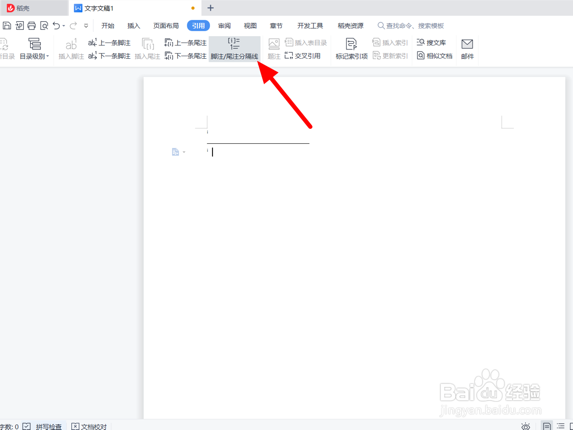Open the Undo history dropdown arrow
Screen dimensions: 573x430
click(64, 26)
